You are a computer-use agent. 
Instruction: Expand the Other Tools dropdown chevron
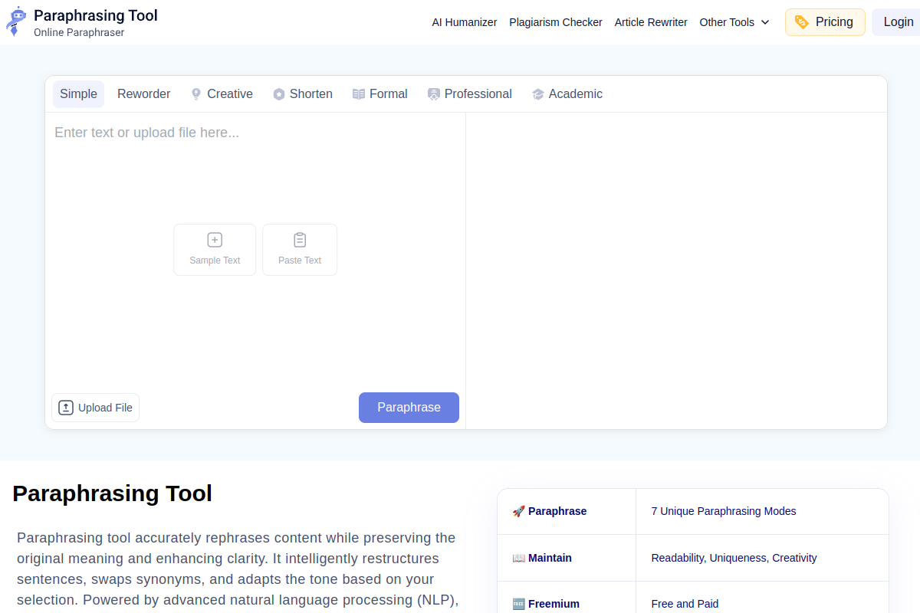coord(764,22)
